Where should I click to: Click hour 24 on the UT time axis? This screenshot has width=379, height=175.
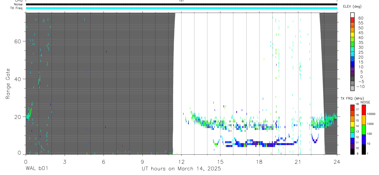337,161
